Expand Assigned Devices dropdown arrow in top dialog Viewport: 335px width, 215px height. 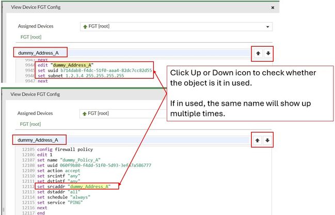(x=267, y=26)
